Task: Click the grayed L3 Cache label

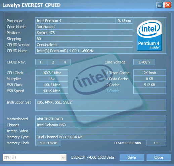Action: point(112,91)
